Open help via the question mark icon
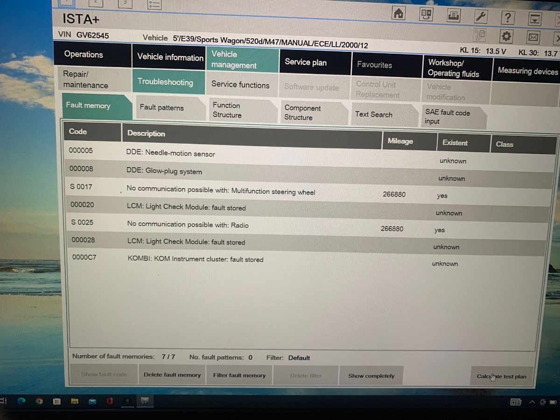This screenshot has height=420, width=560. [x=507, y=18]
